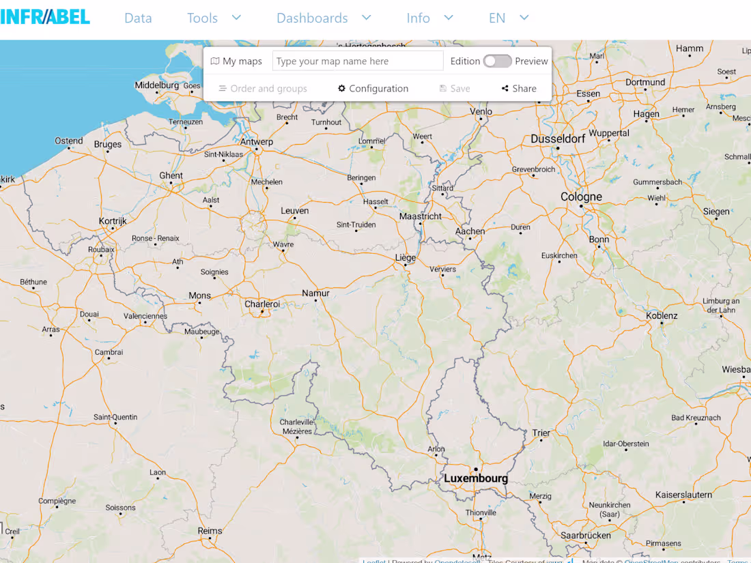The width and height of the screenshot is (751, 563).
Task: Open the Leaflet attribution link
Action: (x=374, y=561)
